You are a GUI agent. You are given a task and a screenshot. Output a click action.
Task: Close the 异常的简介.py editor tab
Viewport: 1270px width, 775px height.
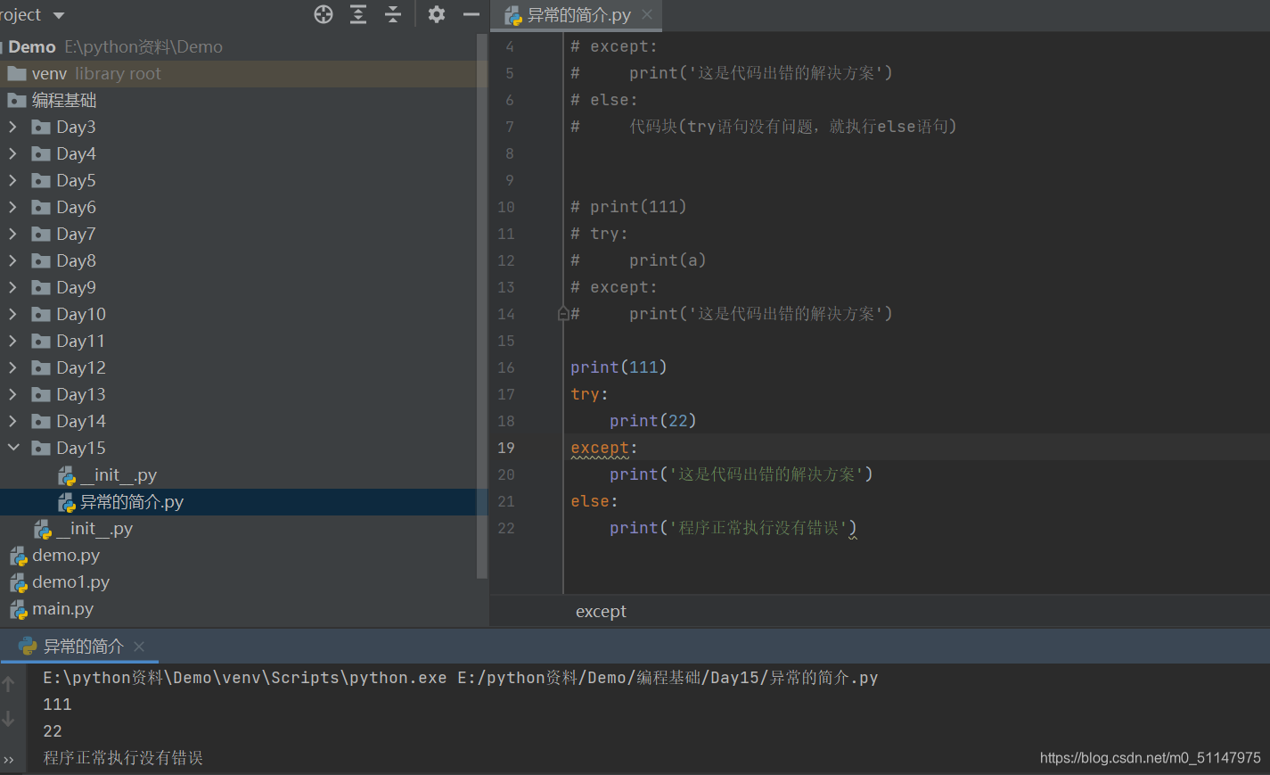(647, 14)
